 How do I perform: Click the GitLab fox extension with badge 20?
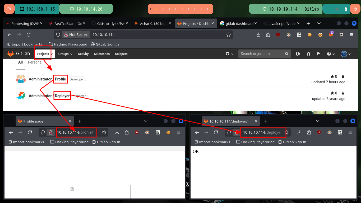331,35
